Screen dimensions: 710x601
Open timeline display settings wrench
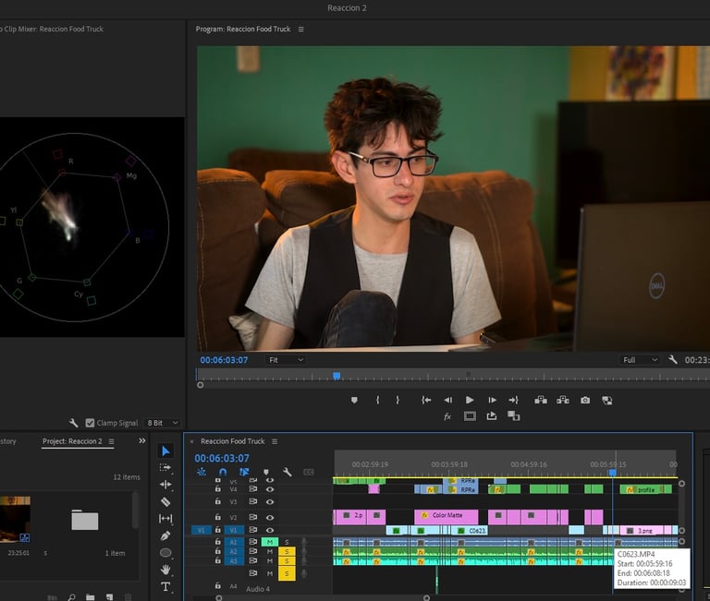pos(288,472)
